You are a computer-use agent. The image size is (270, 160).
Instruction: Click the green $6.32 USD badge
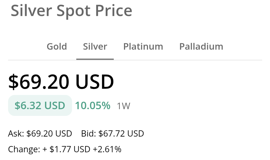click(40, 105)
